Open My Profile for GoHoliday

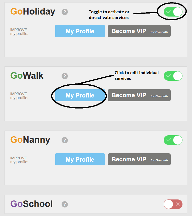(80, 31)
